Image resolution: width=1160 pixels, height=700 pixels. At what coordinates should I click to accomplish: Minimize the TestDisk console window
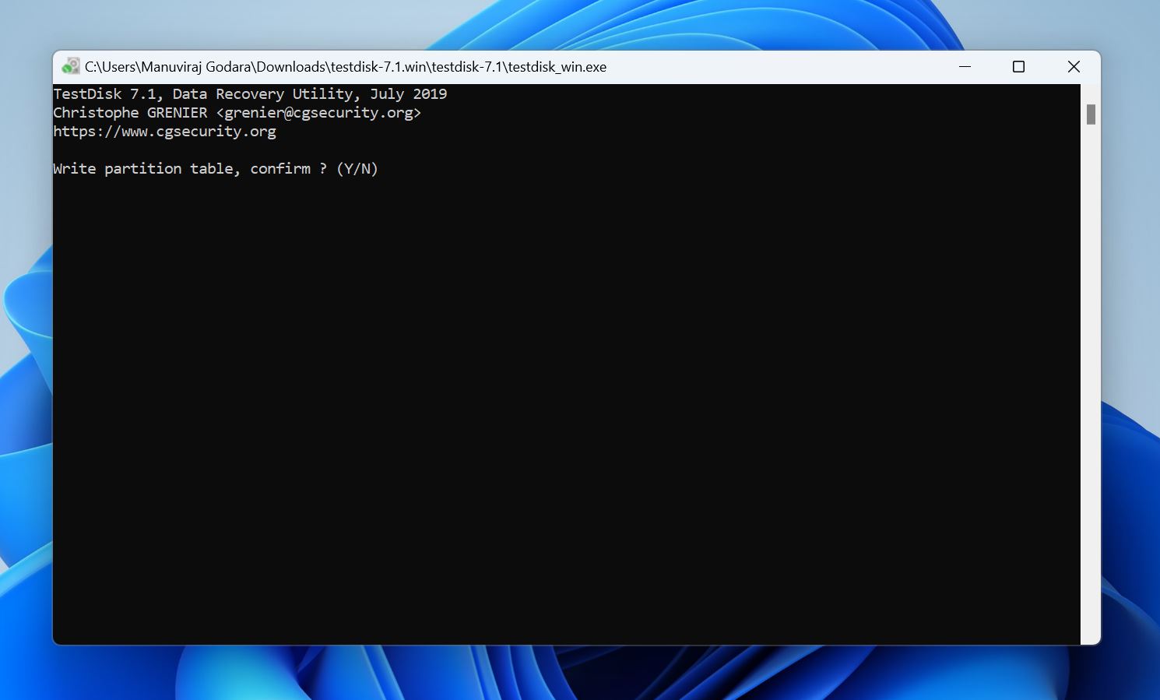965,66
